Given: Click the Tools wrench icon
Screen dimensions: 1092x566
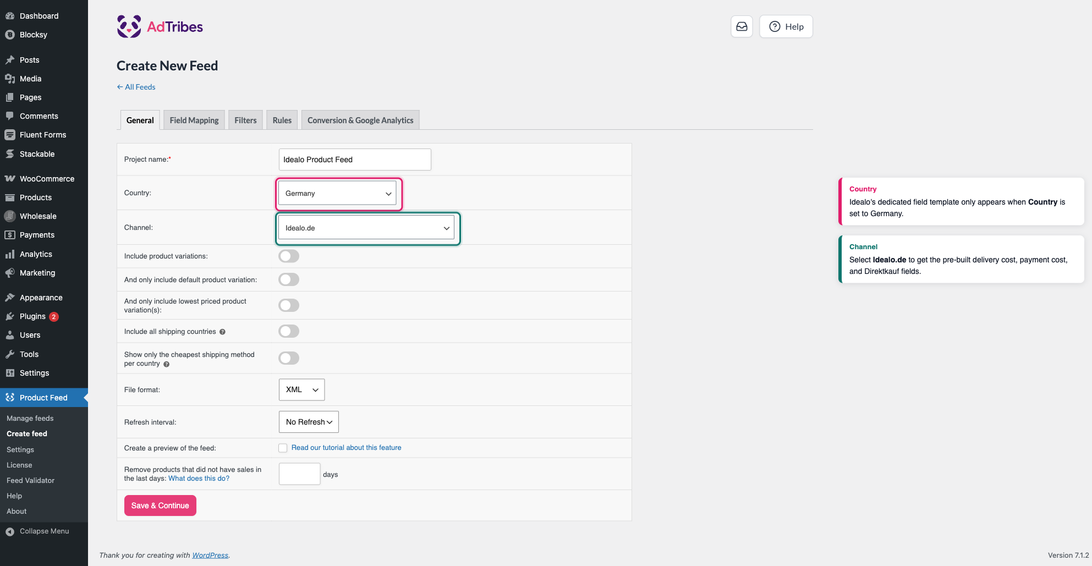Looking at the screenshot, I should point(10,354).
